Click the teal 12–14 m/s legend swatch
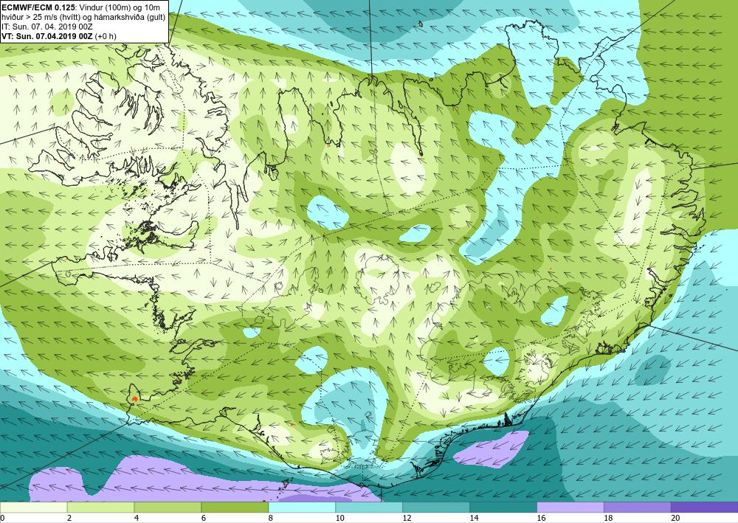Screen dimensions: 738x523 click(x=436, y=508)
